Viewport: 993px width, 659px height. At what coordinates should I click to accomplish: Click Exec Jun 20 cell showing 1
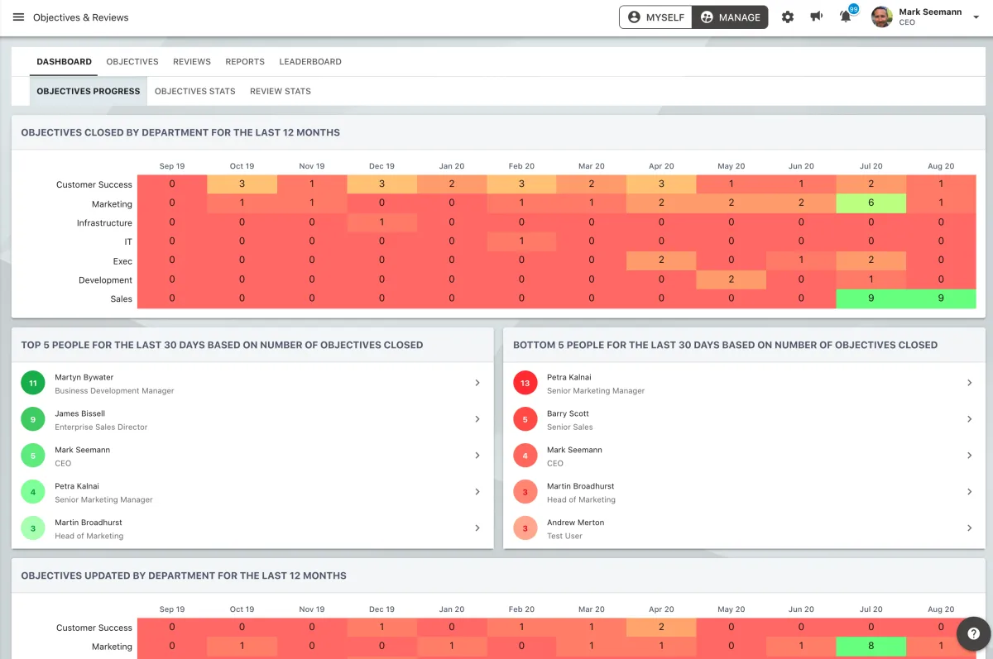coord(801,260)
